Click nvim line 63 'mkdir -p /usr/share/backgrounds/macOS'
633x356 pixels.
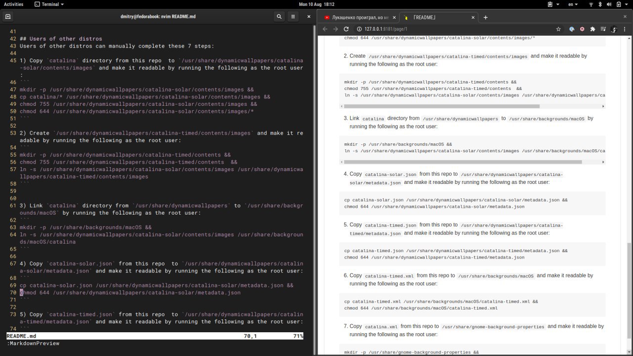point(86,227)
